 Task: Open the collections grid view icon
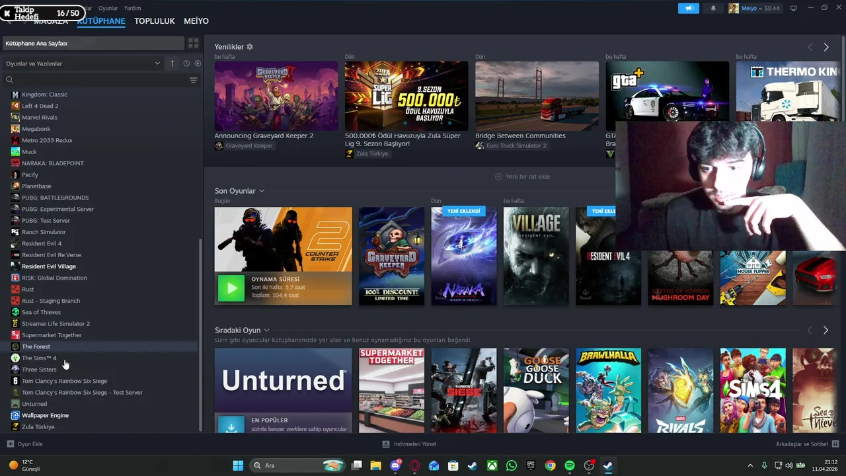193,43
